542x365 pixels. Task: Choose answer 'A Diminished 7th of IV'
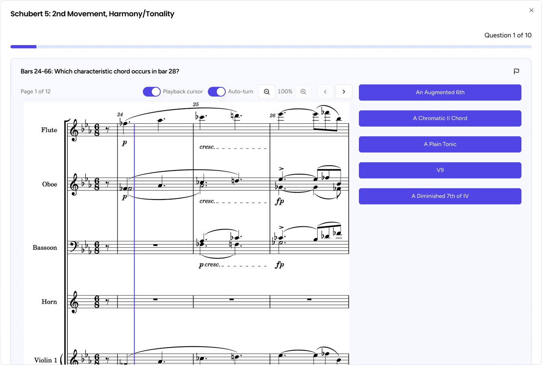[x=440, y=196]
